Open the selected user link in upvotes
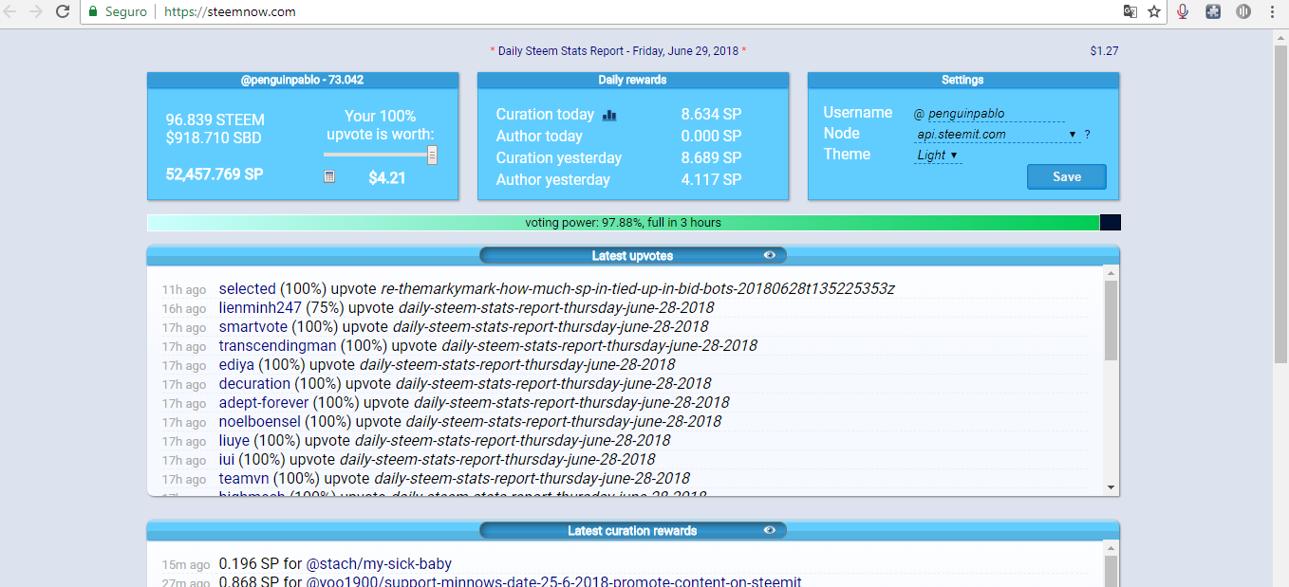 (x=247, y=288)
